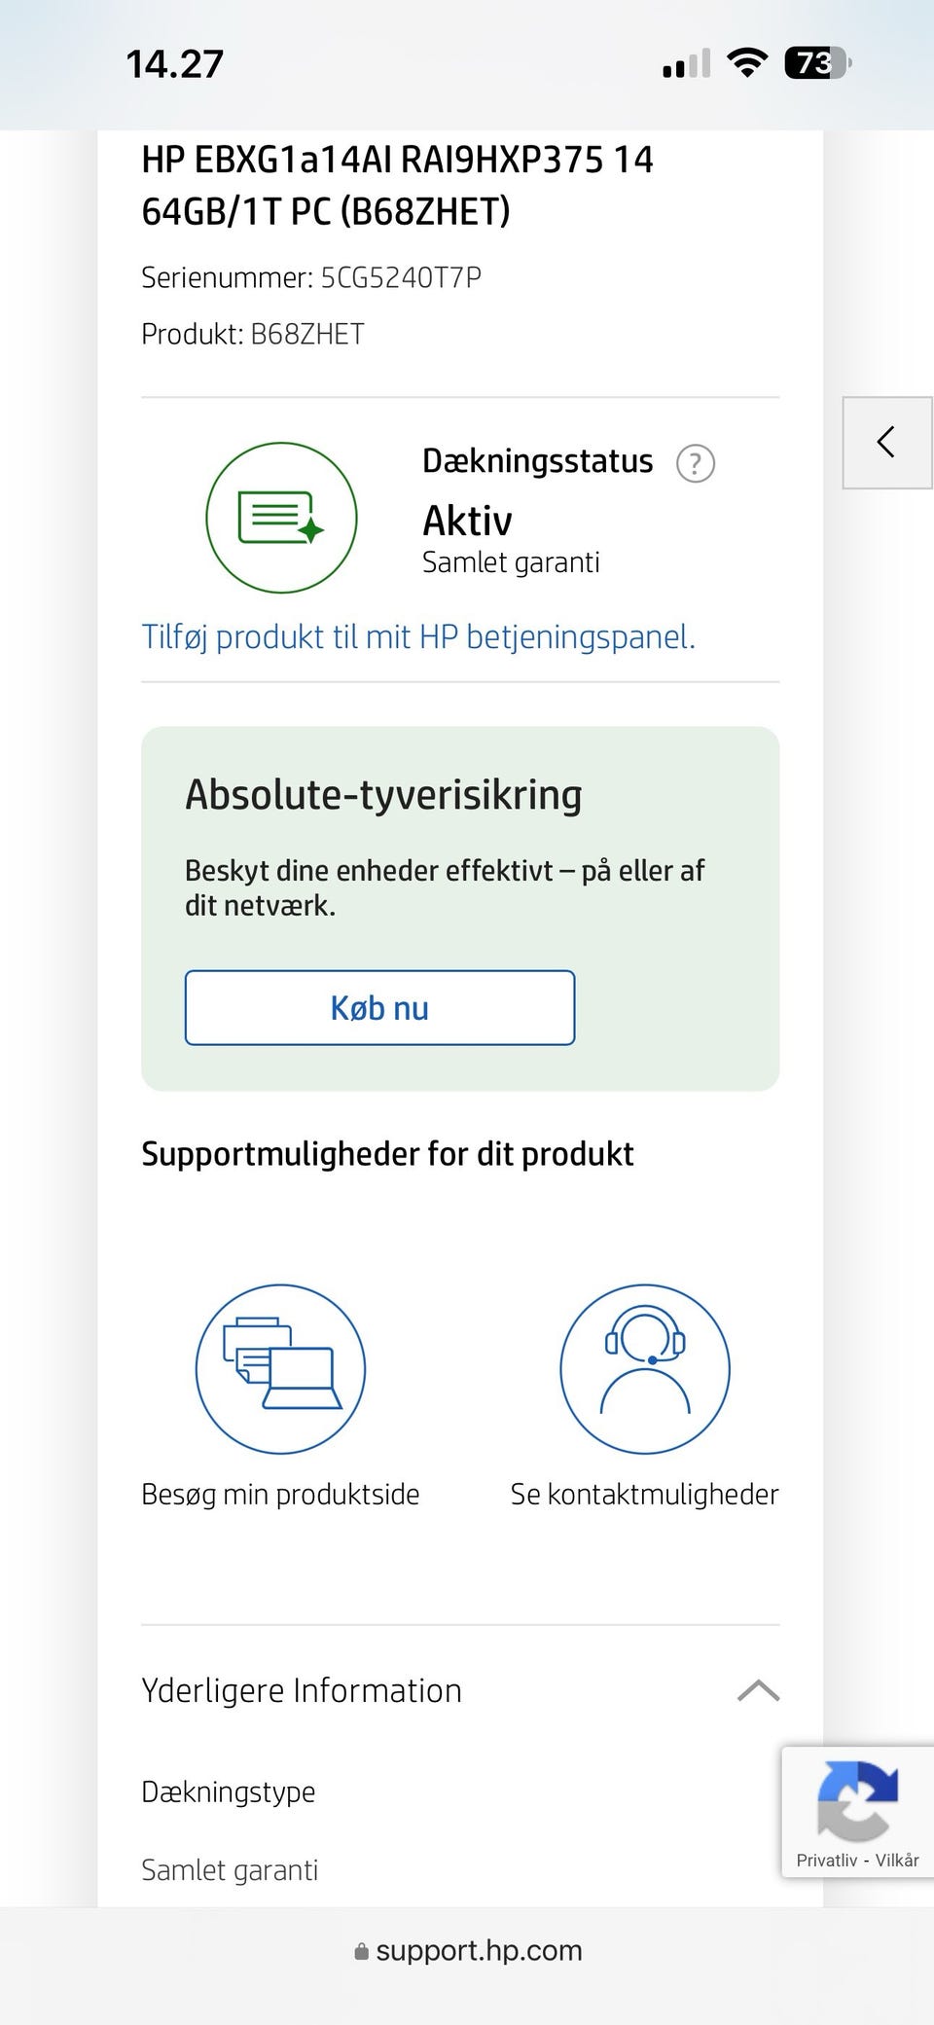Screen dimensions: 934x2025
Task: Tap the cellular signal bars icon
Action: [x=686, y=65]
